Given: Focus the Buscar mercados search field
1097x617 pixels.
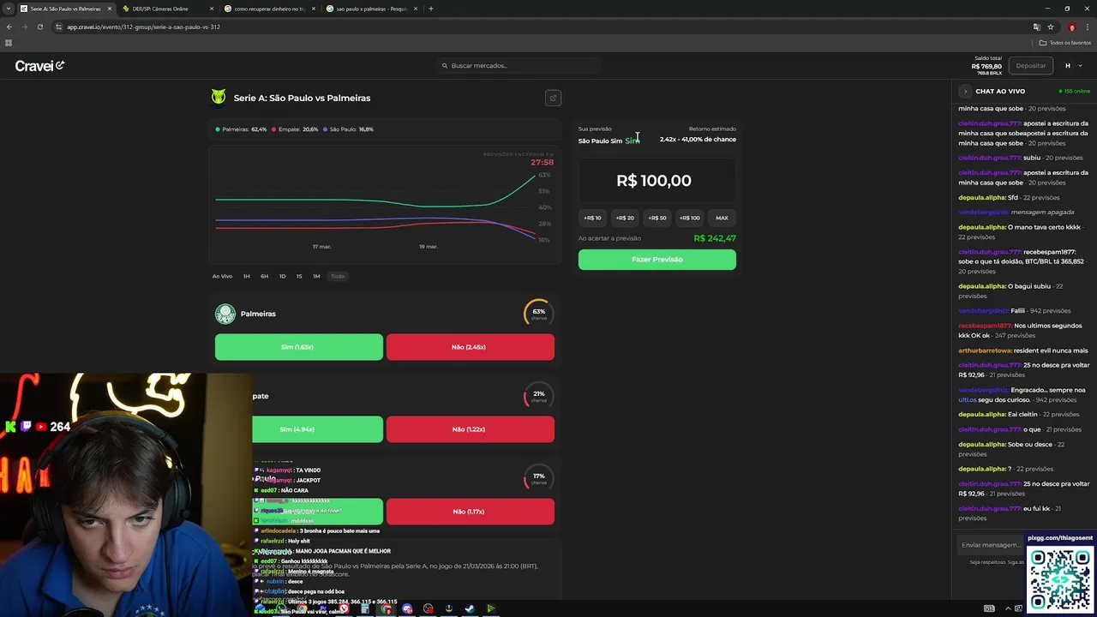Looking at the screenshot, I should (x=518, y=66).
